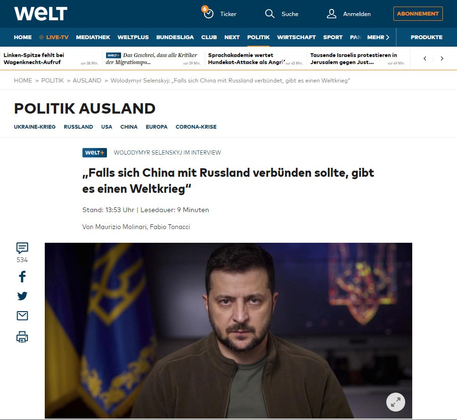Open the UKRAINE-KRIEG topic link

pyautogui.click(x=35, y=127)
